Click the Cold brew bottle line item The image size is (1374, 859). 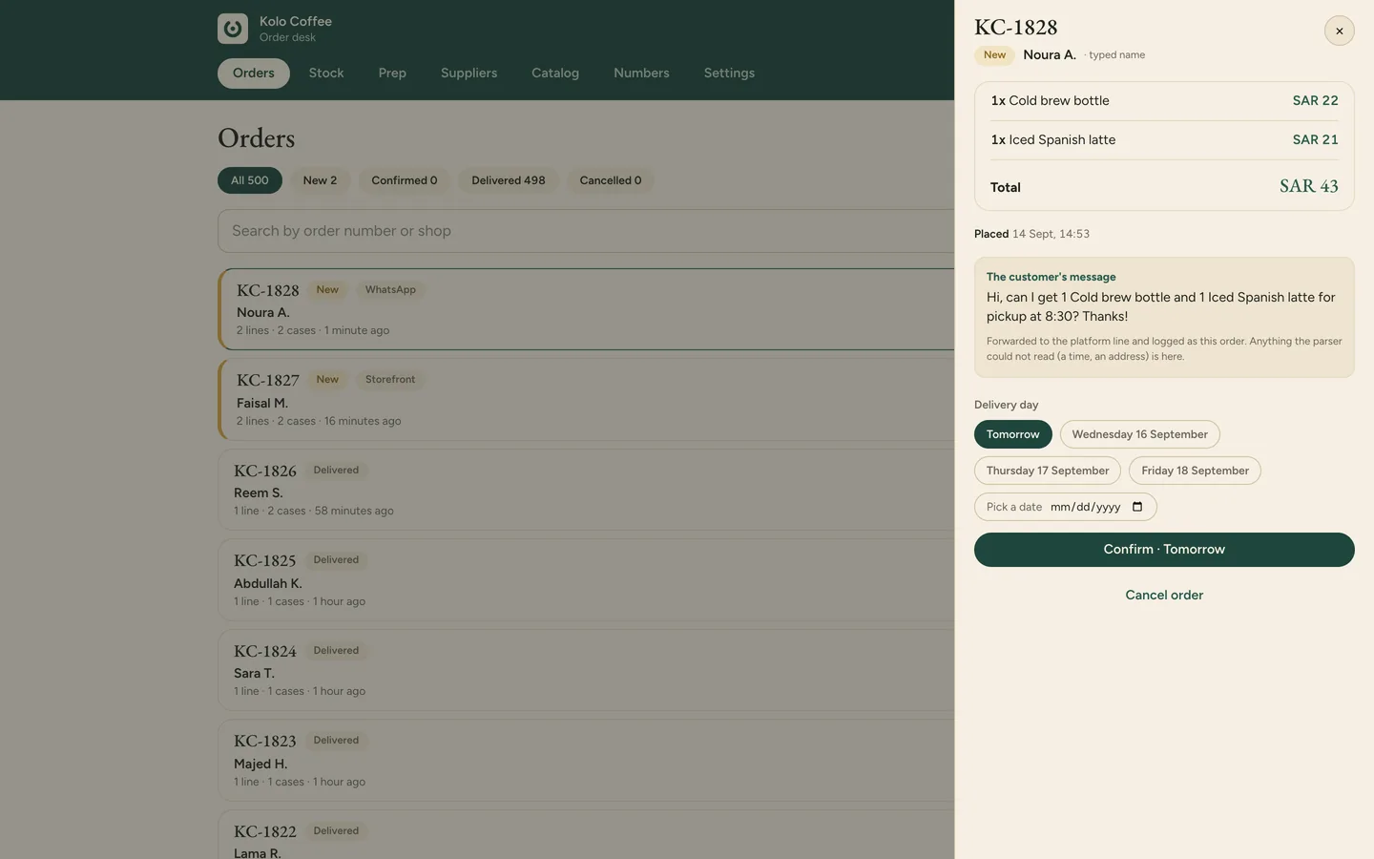coord(1164,101)
